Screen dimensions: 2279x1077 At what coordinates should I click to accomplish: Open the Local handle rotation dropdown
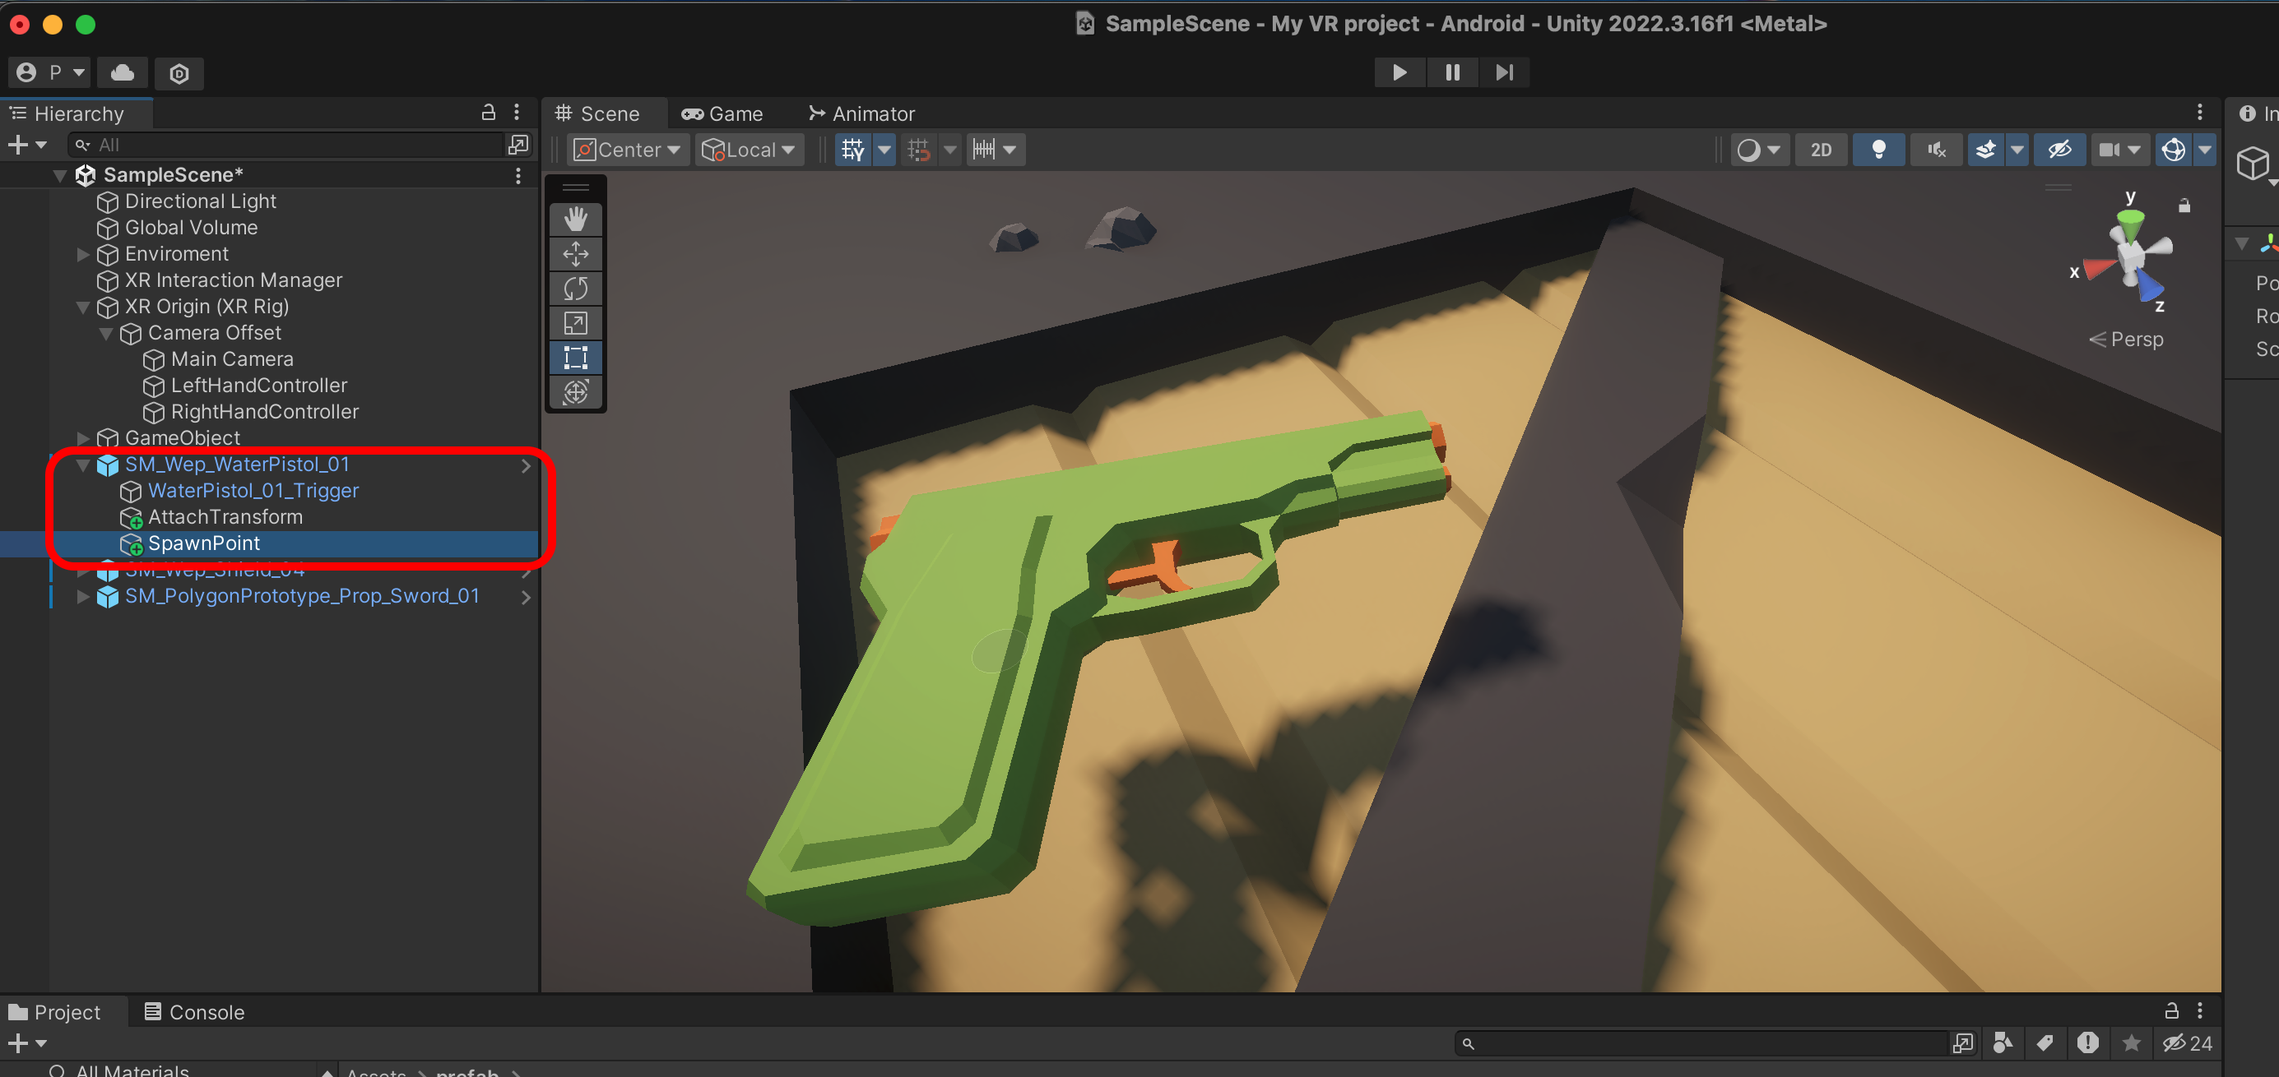[749, 150]
